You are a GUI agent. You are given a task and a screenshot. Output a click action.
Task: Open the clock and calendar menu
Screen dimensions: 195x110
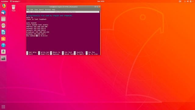tap(101, 1)
